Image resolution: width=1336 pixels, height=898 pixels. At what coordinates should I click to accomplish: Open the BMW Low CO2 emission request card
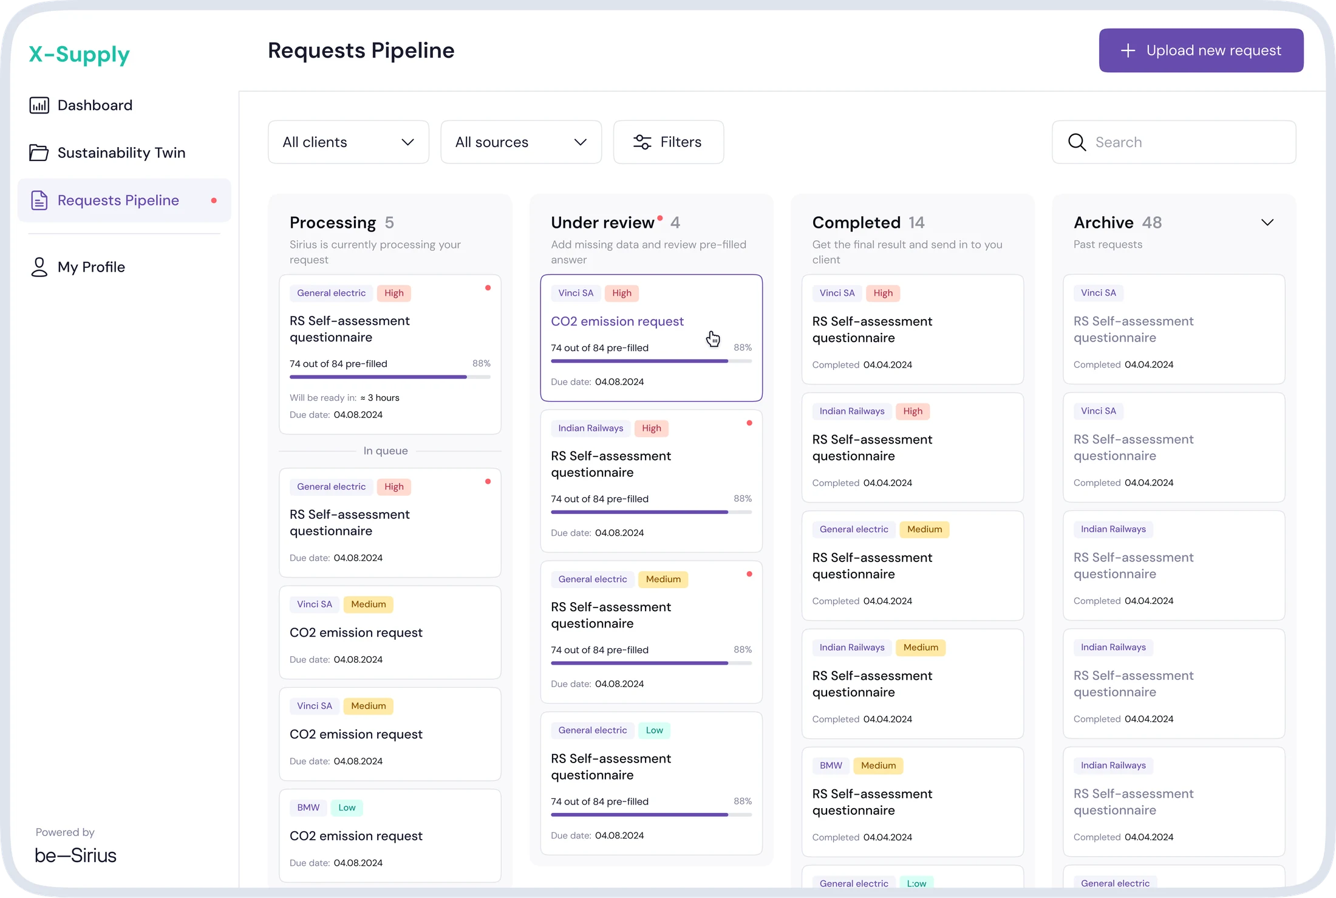(390, 835)
